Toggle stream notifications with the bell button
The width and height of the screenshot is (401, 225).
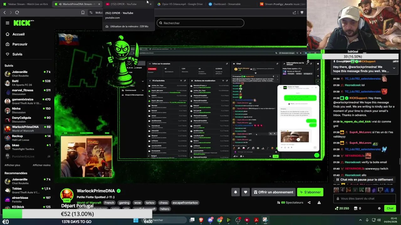(236, 192)
